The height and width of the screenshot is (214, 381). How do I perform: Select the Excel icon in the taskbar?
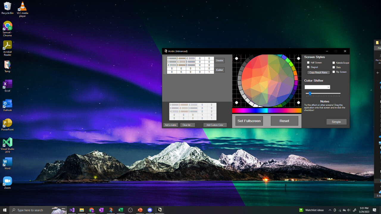(x=121, y=210)
